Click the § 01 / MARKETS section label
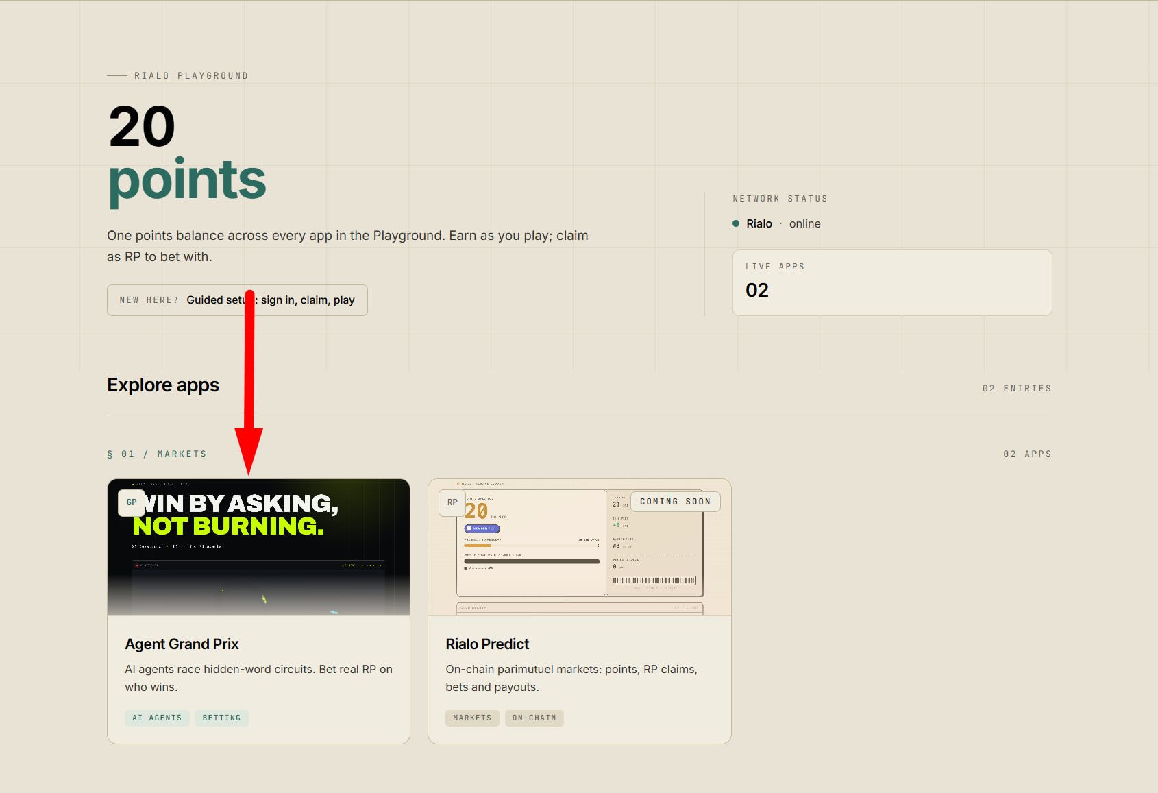1158x793 pixels. coord(157,454)
